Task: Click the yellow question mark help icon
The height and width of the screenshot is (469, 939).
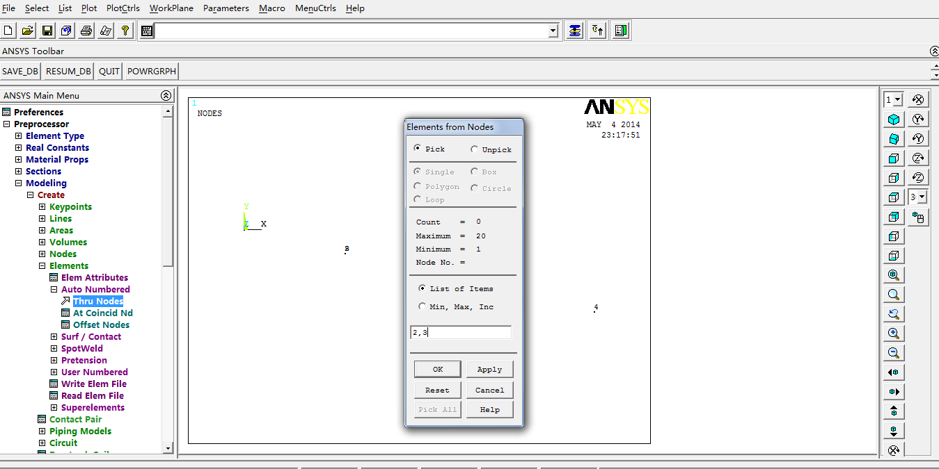Action: [x=125, y=31]
